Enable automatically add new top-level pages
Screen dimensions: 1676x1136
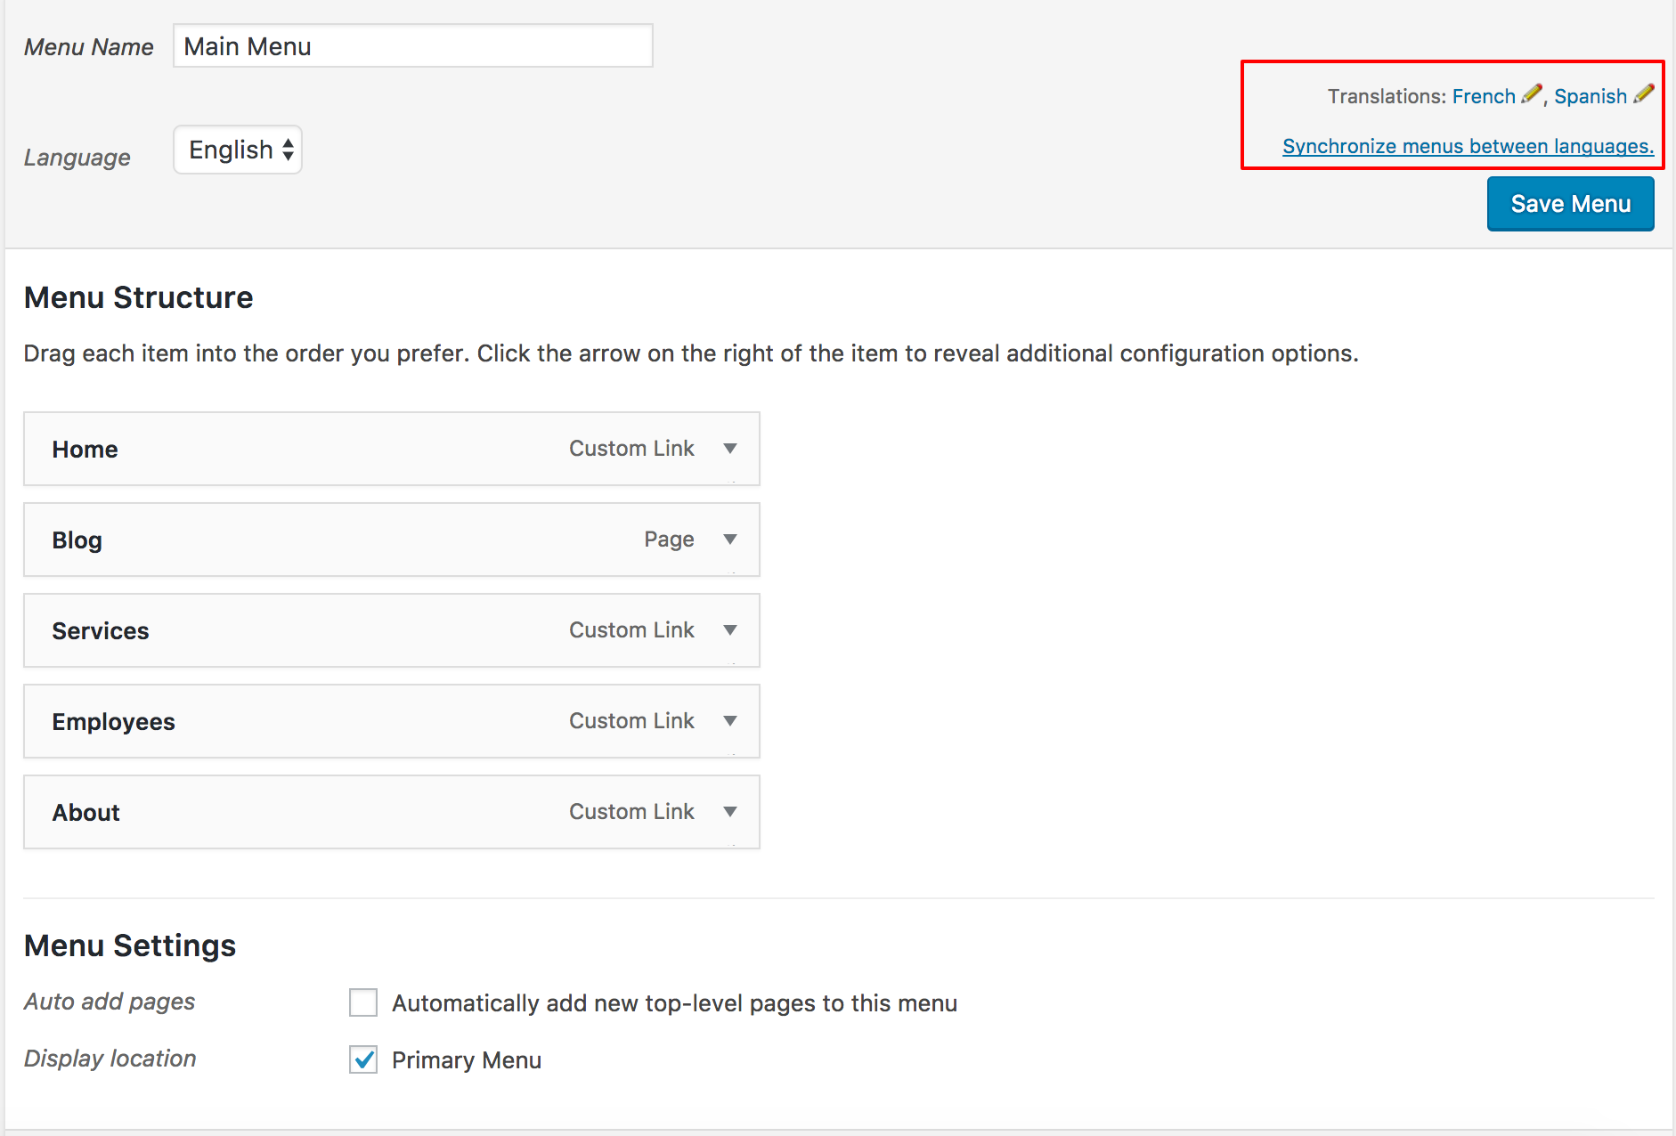click(363, 1002)
